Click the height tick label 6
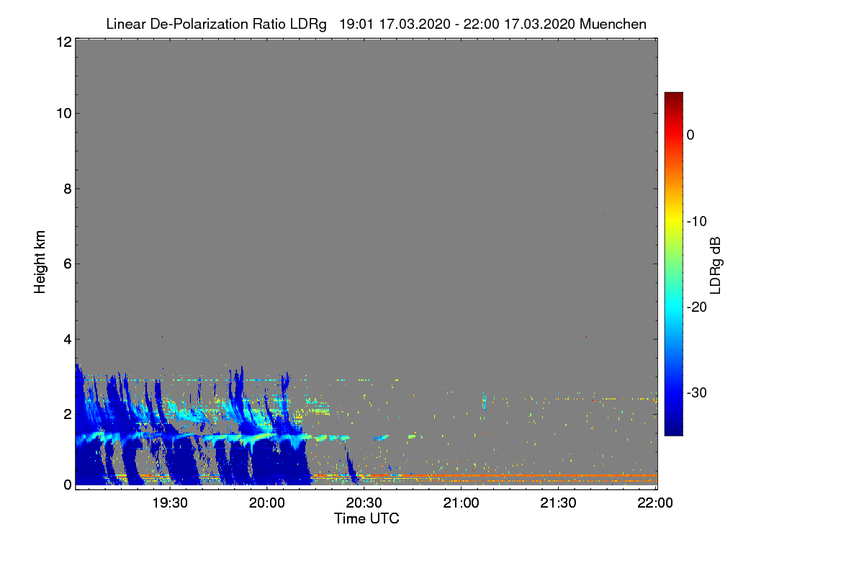The image size is (864, 576). coord(67,264)
